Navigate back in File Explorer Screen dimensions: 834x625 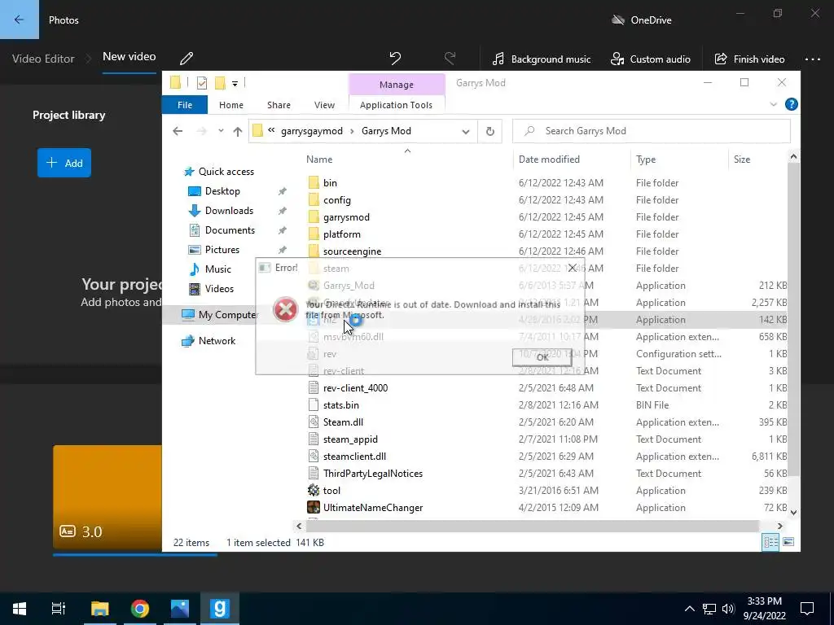pyautogui.click(x=178, y=131)
